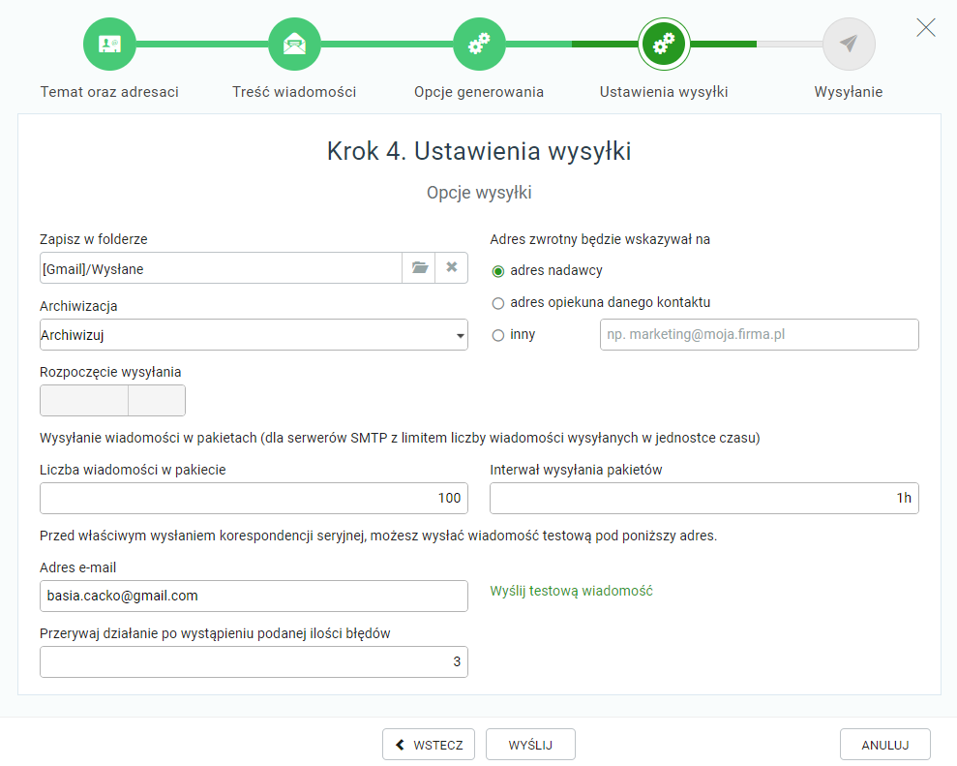Click the WSTECZ back button

click(x=429, y=745)
